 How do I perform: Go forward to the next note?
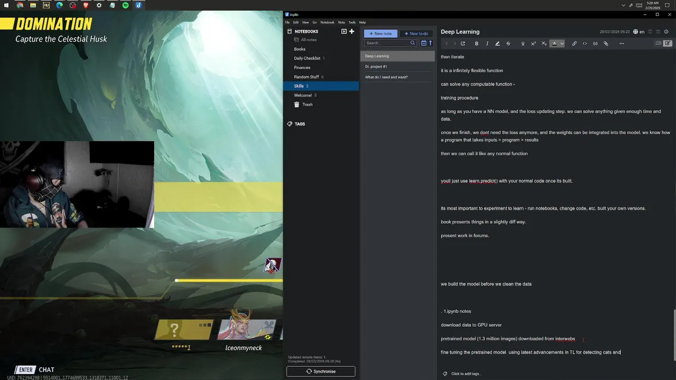tap(455, 43)
